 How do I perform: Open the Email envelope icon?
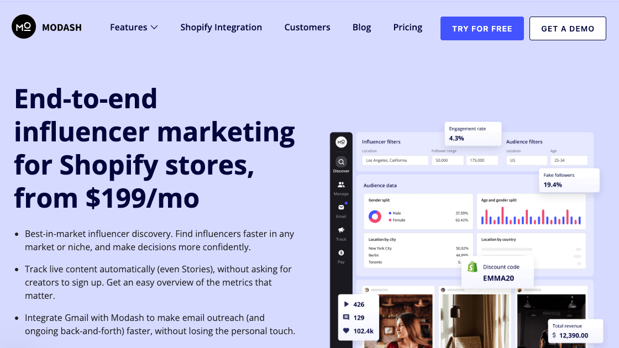pyautogui.click(x=341, y=207)
